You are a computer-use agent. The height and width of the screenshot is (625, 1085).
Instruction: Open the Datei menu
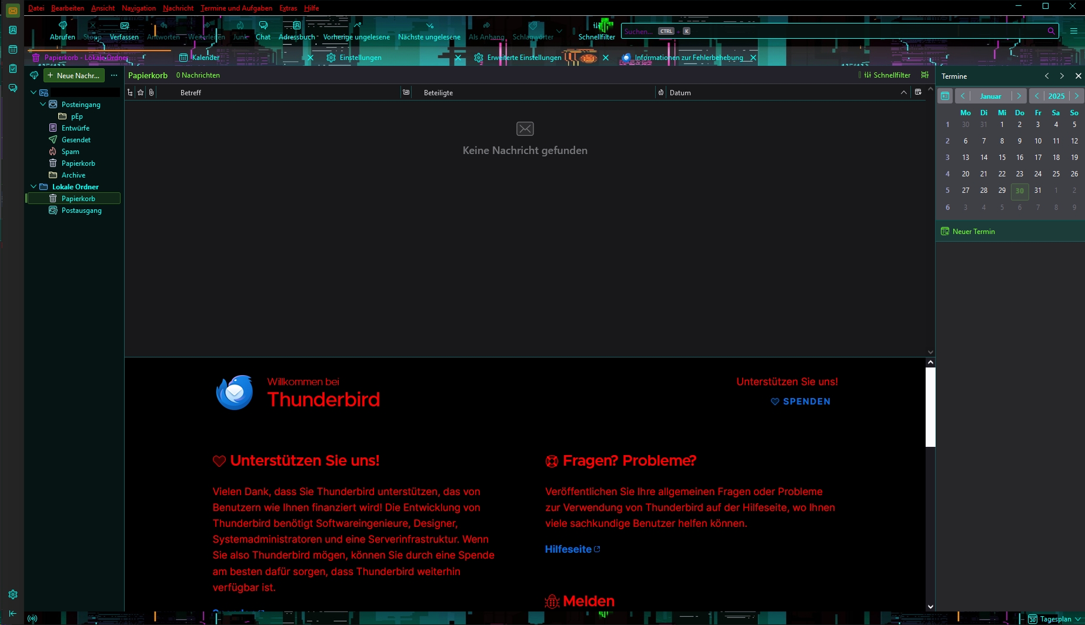coord(36,8)
